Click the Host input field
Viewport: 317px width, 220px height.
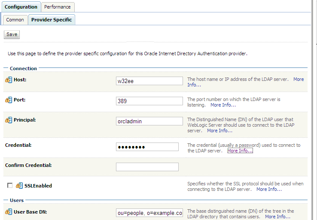coord(149,81)
